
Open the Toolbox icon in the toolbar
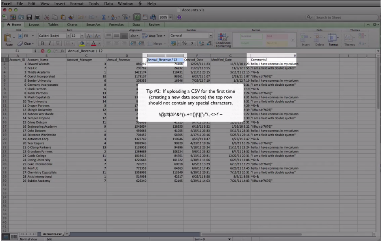(x=145, y=17)
